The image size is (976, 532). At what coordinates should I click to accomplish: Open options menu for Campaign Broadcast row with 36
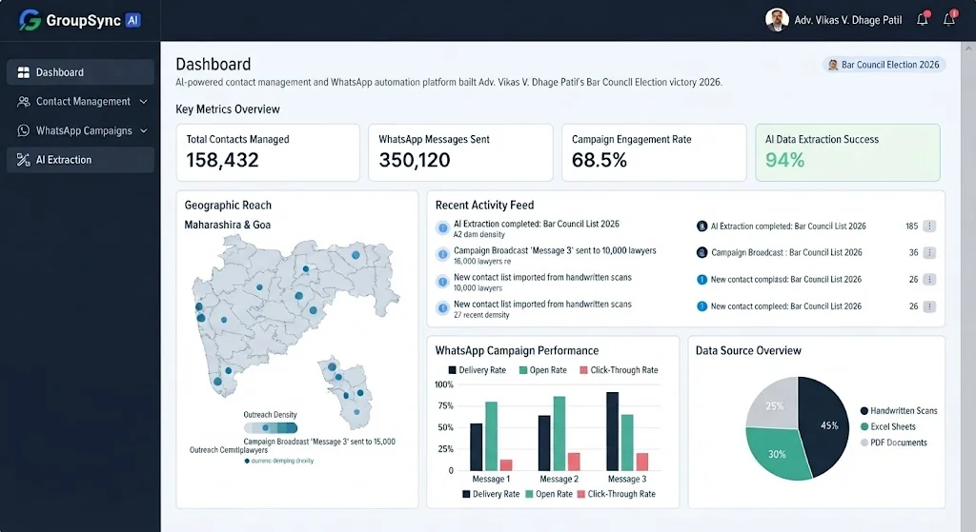(929, 253)
